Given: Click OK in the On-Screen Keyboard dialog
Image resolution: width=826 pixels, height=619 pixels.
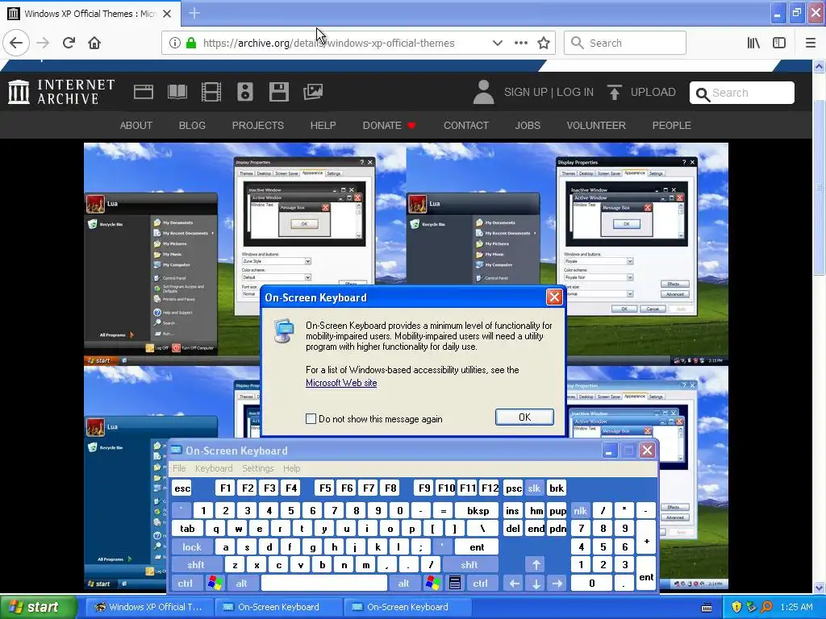Looking at the screenshot, I should coord(524,417).
